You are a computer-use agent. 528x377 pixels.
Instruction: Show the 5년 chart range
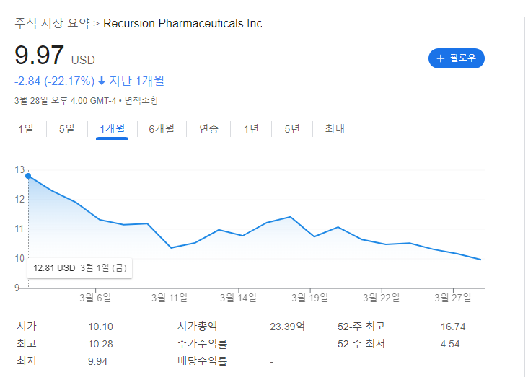coord(292,128)
